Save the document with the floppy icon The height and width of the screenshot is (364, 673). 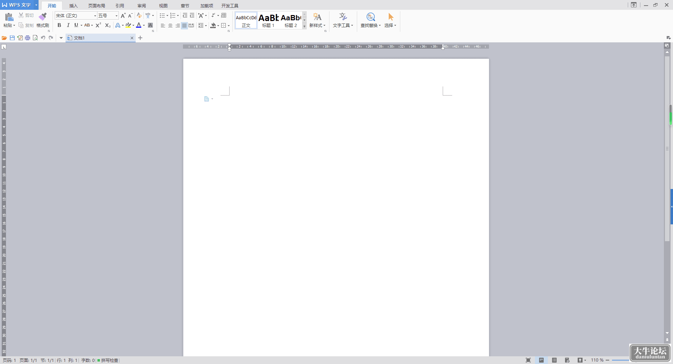click(12, 38)
